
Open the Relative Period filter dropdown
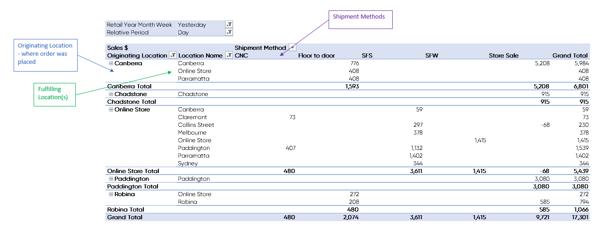[x=229, y=32]
